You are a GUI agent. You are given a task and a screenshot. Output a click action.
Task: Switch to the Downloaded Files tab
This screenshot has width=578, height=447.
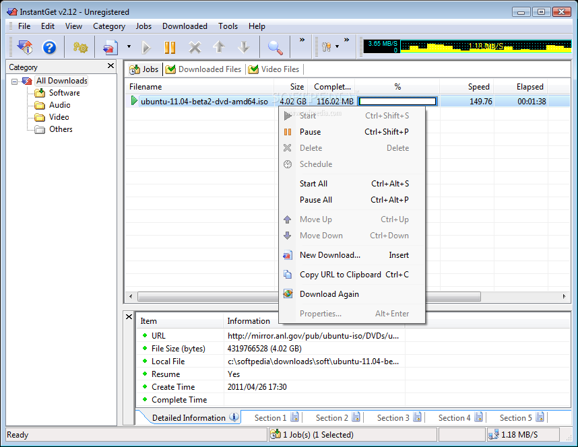(203, 69)
